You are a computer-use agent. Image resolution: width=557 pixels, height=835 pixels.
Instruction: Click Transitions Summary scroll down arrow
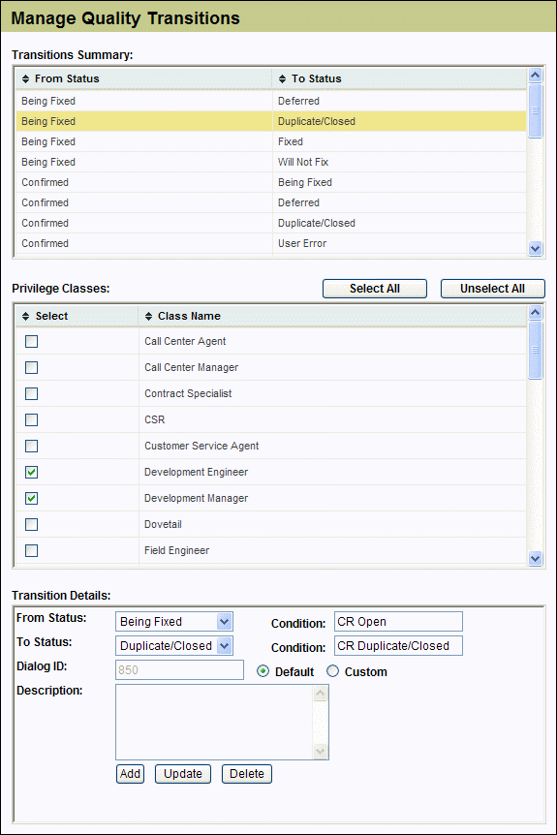[535, 248]
